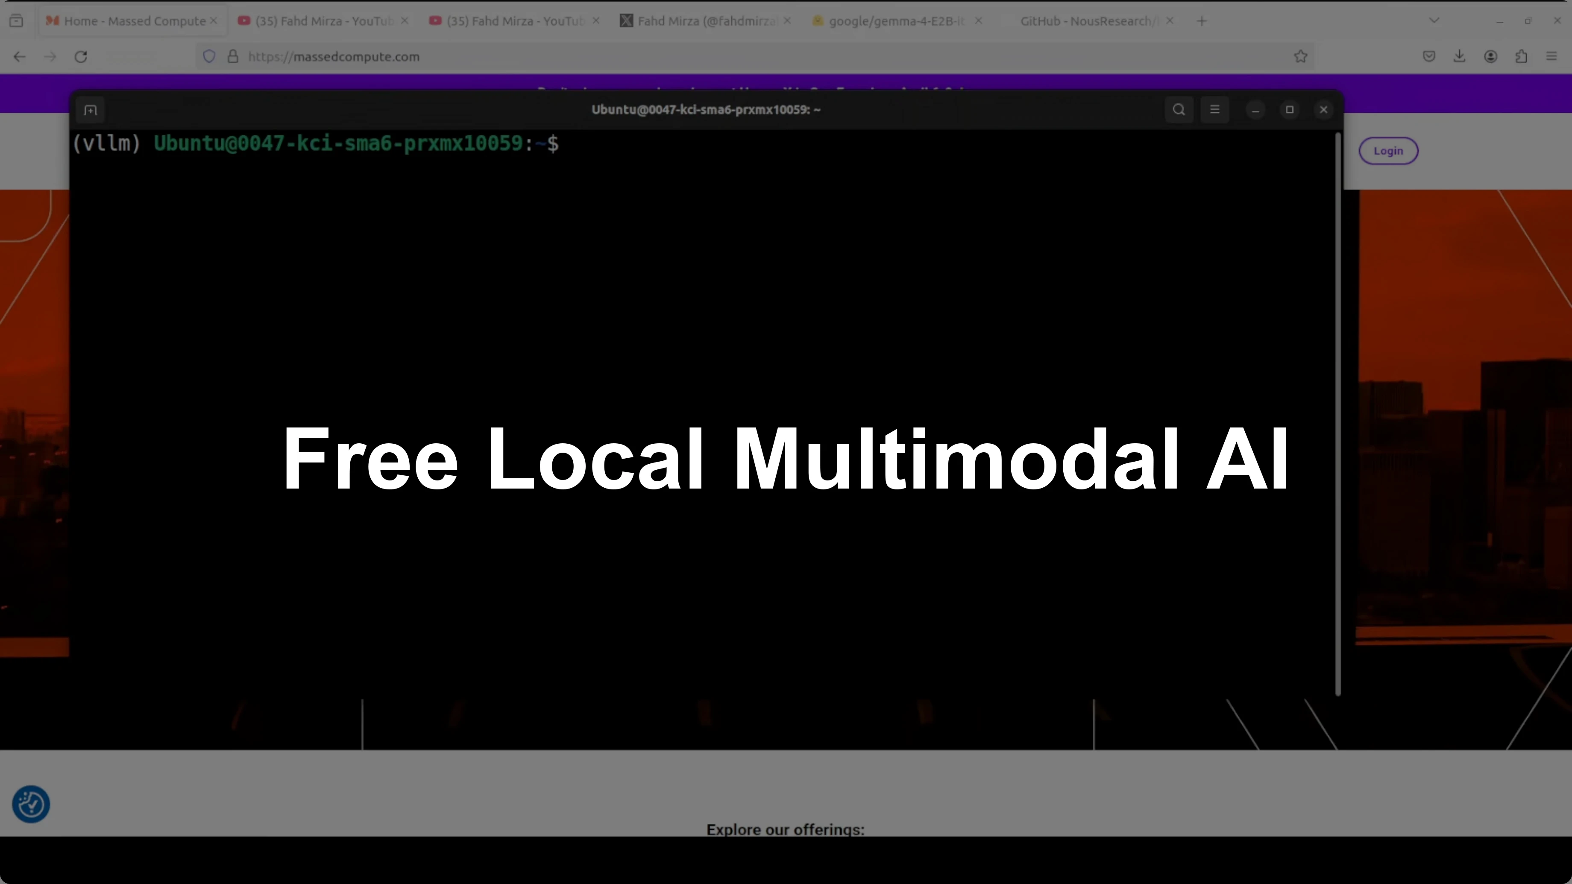The height and width of the screenshot is (884, 1572).
Task: Reload the massedcompute.com page
Action: tap(81, 56)
